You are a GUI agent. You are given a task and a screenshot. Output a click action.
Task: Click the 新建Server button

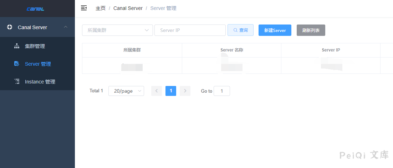tap(275, 30)
